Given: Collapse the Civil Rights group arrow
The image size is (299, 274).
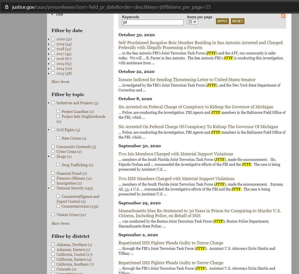Looking at the screenshot, I should tap(49, 130).
